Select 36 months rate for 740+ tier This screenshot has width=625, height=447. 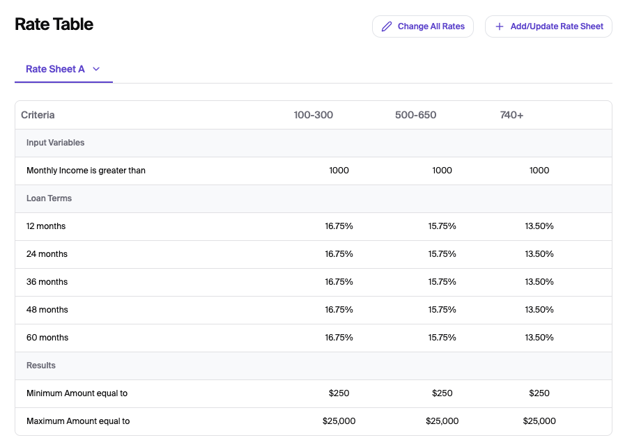[539, 282]
